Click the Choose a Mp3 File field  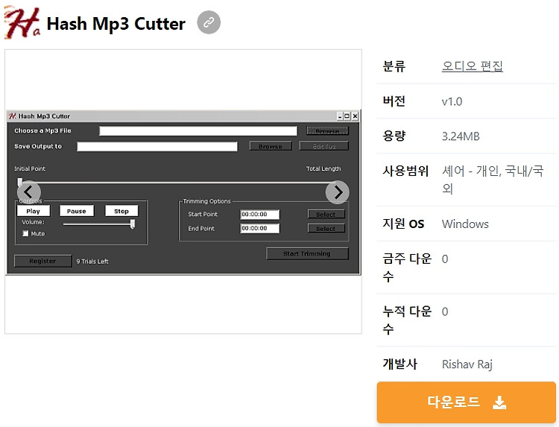[x=198, y=131]
